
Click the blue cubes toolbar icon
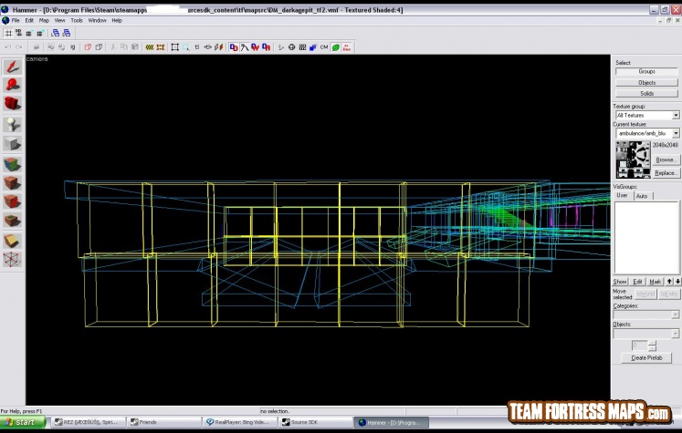click(313, 47)
